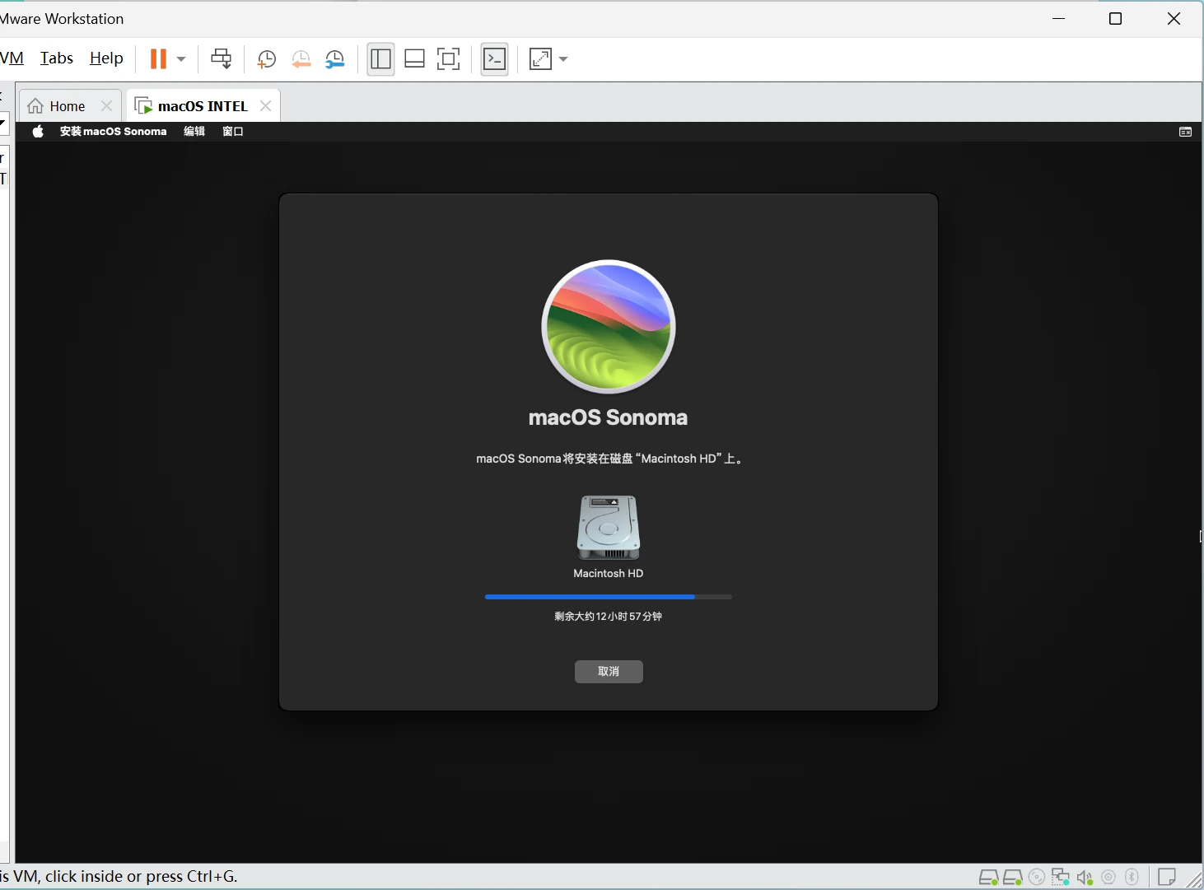This screenshot has width=1204, height=890.
Task: Click the camera device status icon
Action: pyautogui.click(x=1108, y=878)
